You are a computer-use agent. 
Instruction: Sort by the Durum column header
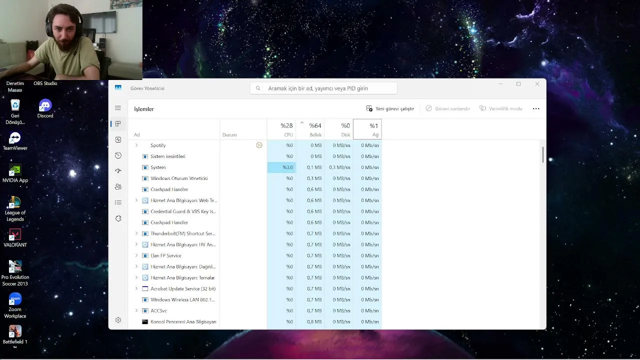point(243,129)
